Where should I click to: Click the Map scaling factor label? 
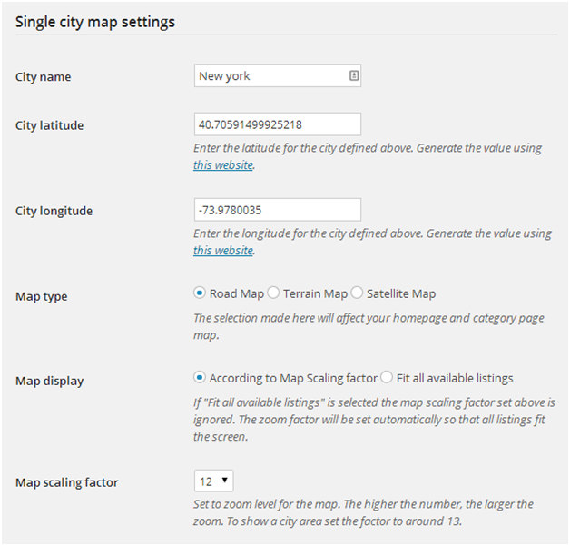click(x=67, y=482)
